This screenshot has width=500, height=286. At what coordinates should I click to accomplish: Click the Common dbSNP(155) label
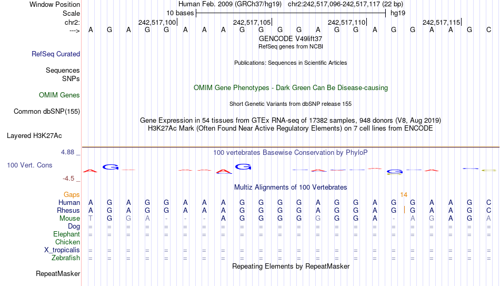point(46,112)
